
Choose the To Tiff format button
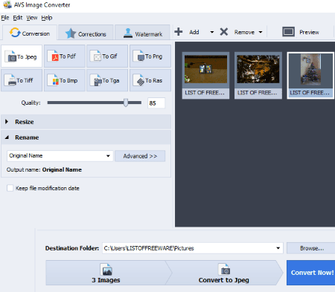pos(22,80)
